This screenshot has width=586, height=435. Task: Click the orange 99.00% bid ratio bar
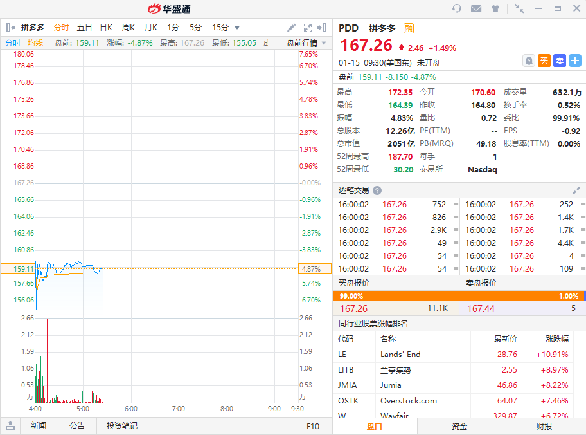coord(458,296)
